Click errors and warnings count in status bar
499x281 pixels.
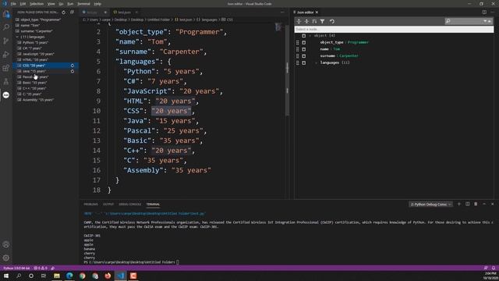41,269
